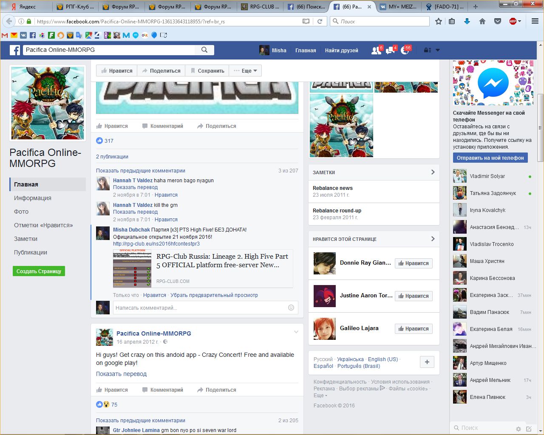The width and height of the screenshot is (544, 435).
Task: Open the Gmail bookmark icon
Action: (5, 35)
